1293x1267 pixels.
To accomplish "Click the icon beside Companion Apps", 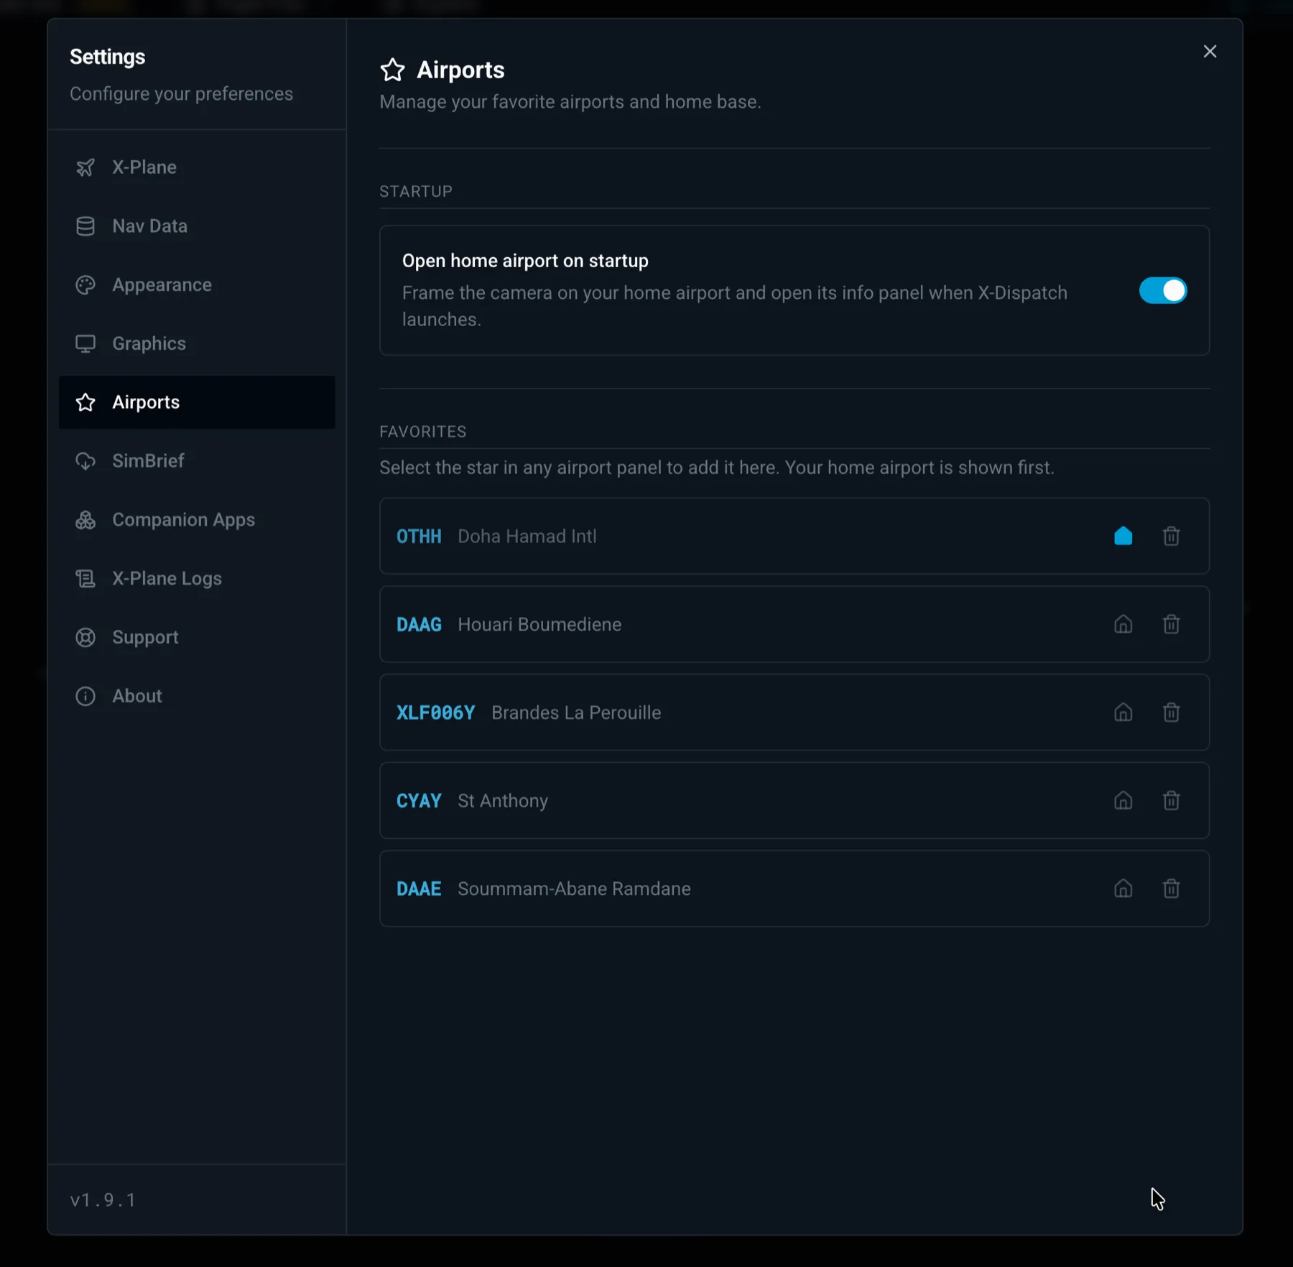I will 85,520.
